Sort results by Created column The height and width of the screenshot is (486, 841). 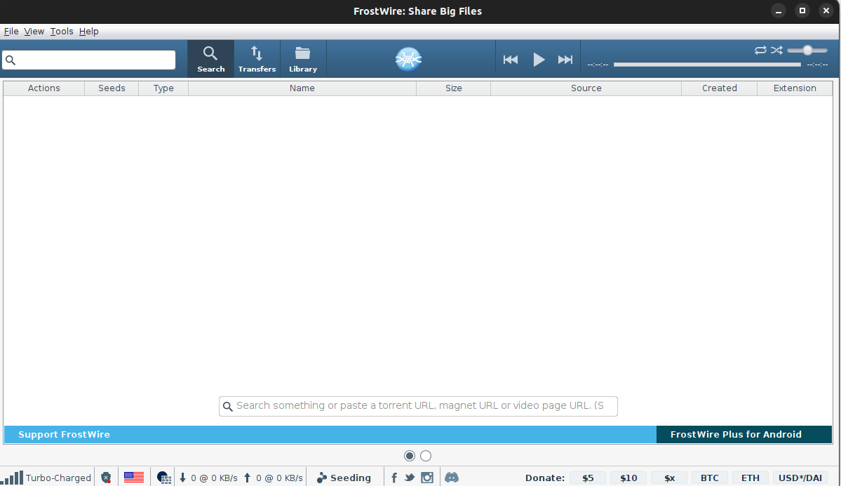[x=719, y=88]
